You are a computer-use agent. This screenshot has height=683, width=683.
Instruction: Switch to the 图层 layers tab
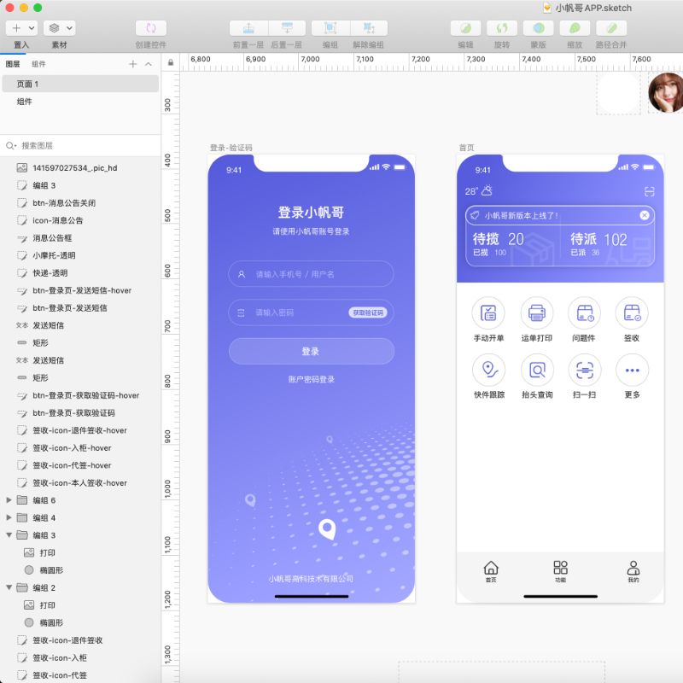13,64
